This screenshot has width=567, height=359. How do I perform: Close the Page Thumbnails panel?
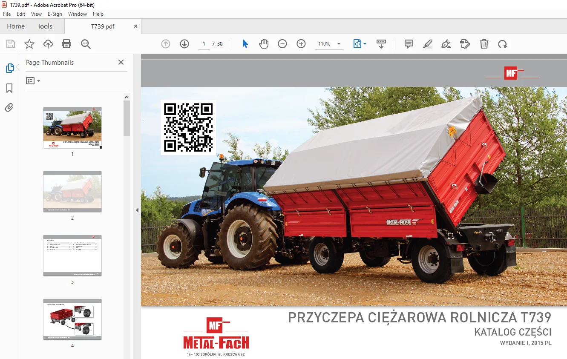click(x=121, y=62)
